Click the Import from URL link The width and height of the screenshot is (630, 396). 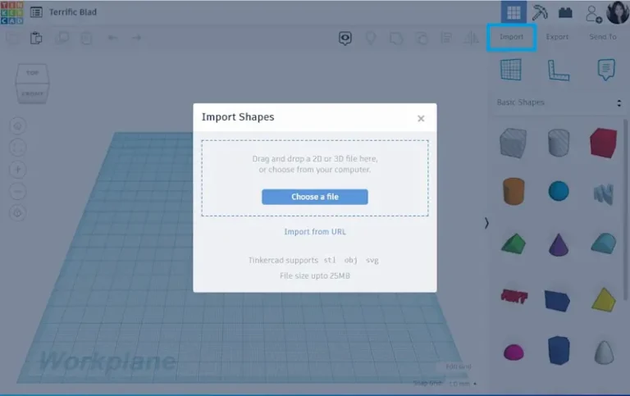[315, 232]
